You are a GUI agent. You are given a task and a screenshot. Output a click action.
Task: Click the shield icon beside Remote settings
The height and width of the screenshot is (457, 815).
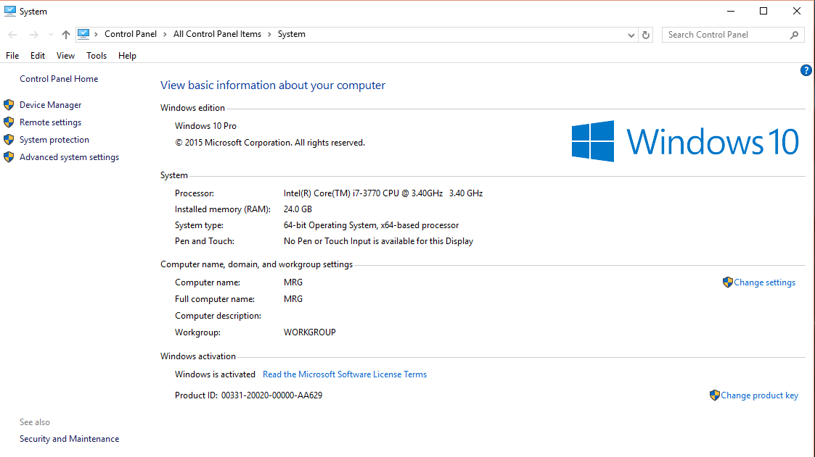click(x=9, y=122)
